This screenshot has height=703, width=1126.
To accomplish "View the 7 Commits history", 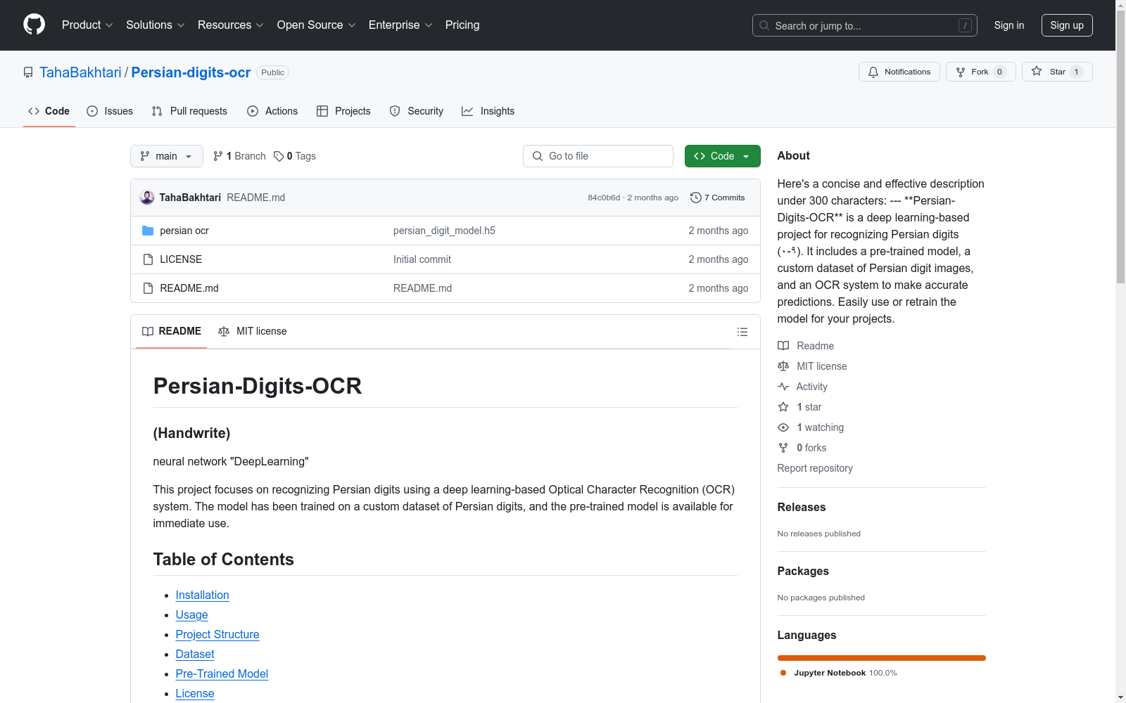I will 717,198.
